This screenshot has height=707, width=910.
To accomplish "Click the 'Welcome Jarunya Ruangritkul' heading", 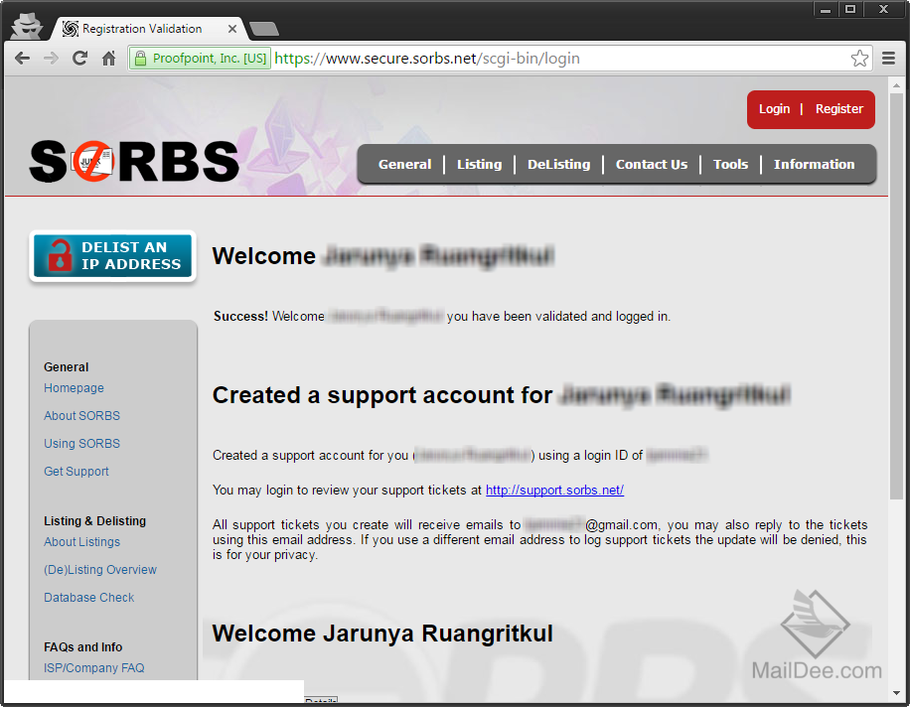I will coord(382,634).
